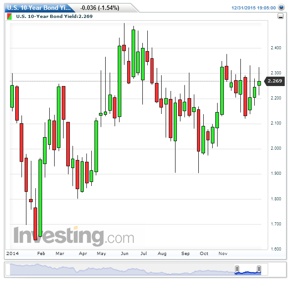Image resolution: width=291 pixels, height=281 pixels.
Task: Click the Jun date axis label
Action: [x=124, y=254]
